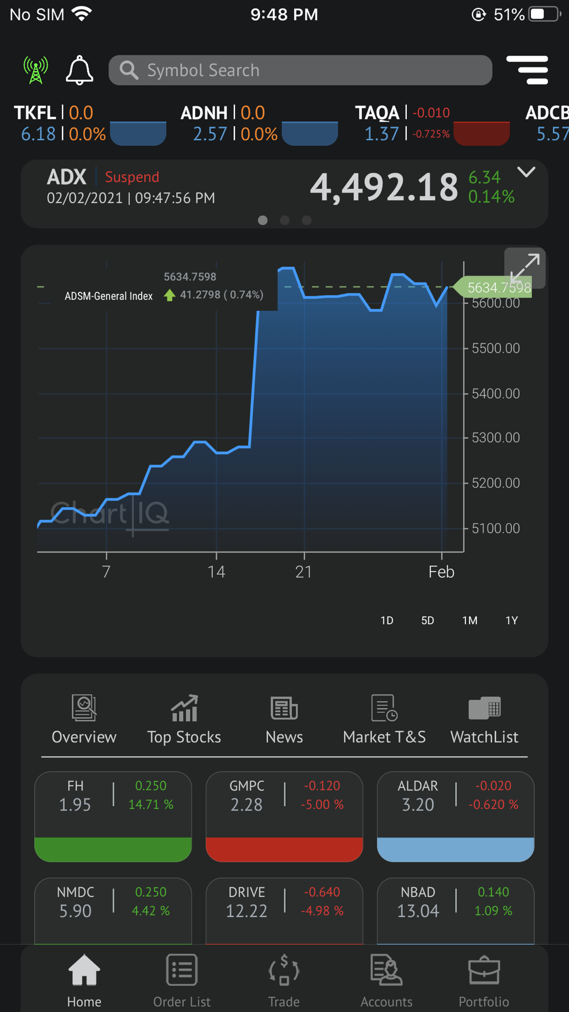Viewport: 569px width, 1012px height.
Task: Switch to second index page dot
Action: pos(284,220)
